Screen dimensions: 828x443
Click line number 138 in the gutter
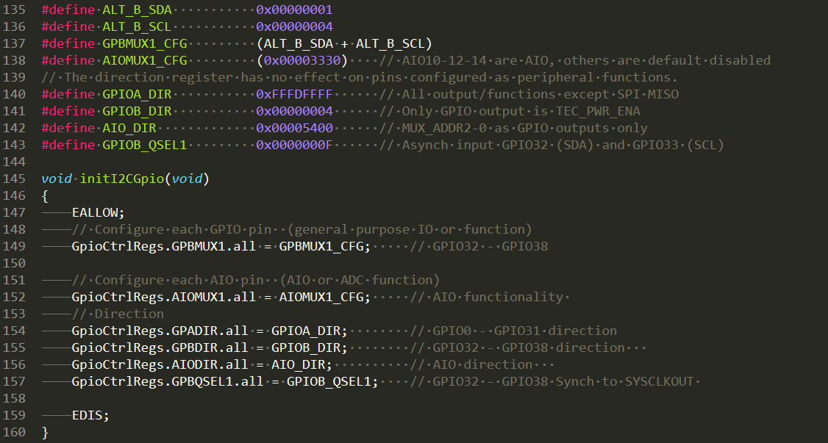pyautogui.click(x=15, y=60)
